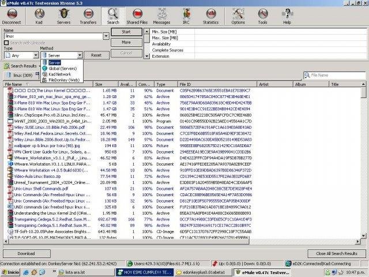The image size is (369, 277).
Task: Sort results by the Type column header
Action: click(x=166, y=84)
